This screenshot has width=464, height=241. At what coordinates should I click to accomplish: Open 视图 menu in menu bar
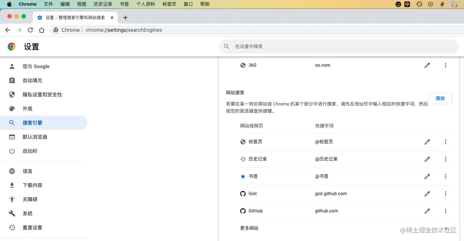click(82, 4)
